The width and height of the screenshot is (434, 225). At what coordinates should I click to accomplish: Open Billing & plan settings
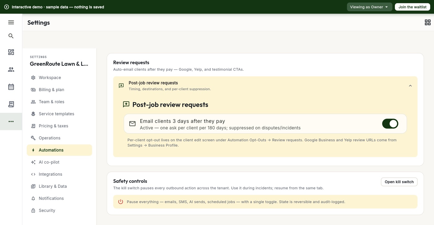point(59,90)
